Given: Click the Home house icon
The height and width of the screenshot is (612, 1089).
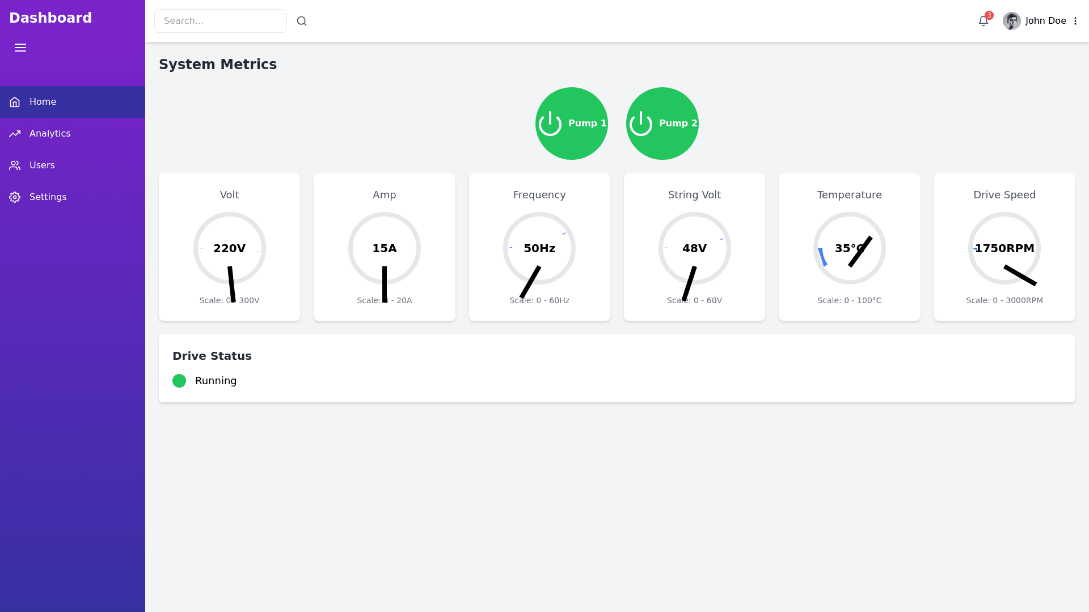Looking at the screenshot, I should point(15,102).
